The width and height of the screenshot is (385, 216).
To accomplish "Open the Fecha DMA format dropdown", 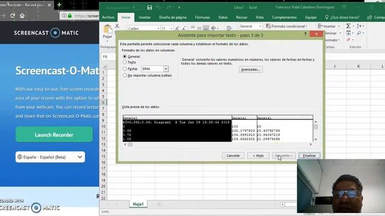I will (x=166, y=69).
